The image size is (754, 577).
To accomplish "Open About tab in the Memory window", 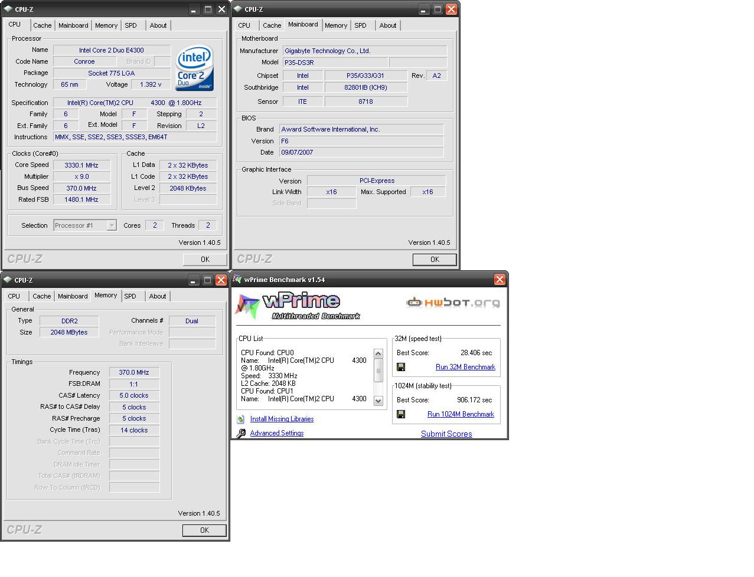I will pyautogui.click(x=158, y=296).
